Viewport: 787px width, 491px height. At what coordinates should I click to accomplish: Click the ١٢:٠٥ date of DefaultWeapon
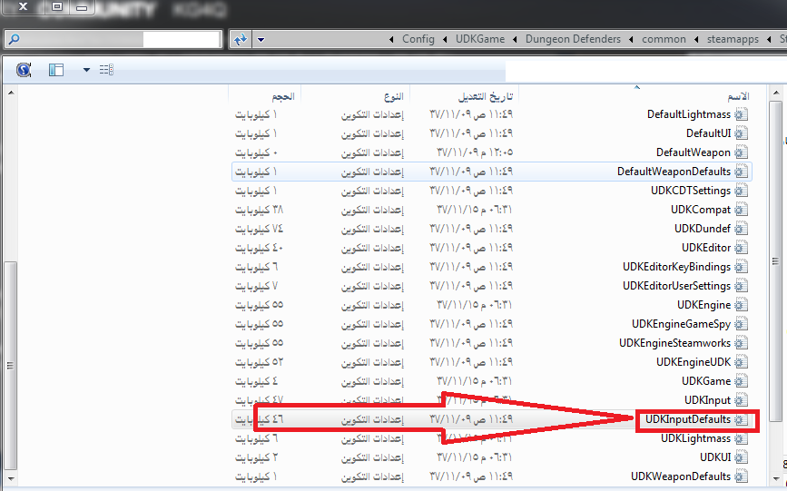click(475, 152)
